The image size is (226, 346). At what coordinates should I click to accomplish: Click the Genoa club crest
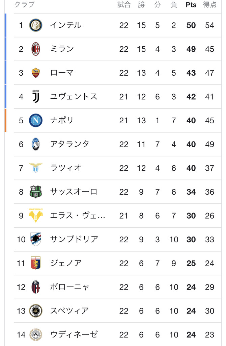(35, 263)
